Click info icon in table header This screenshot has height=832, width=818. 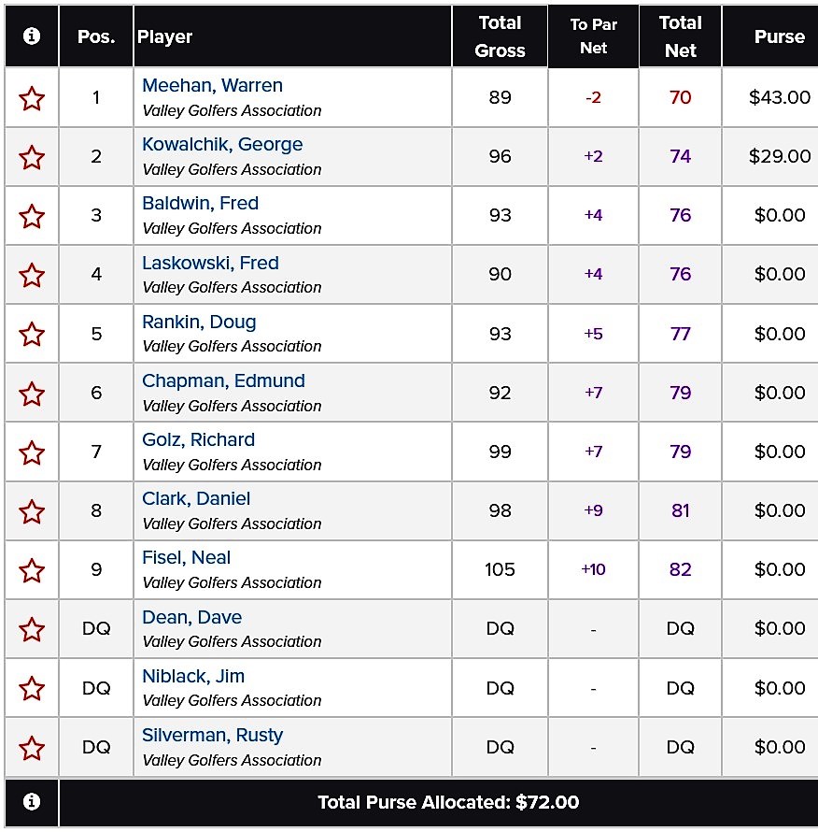pos(32,36)
